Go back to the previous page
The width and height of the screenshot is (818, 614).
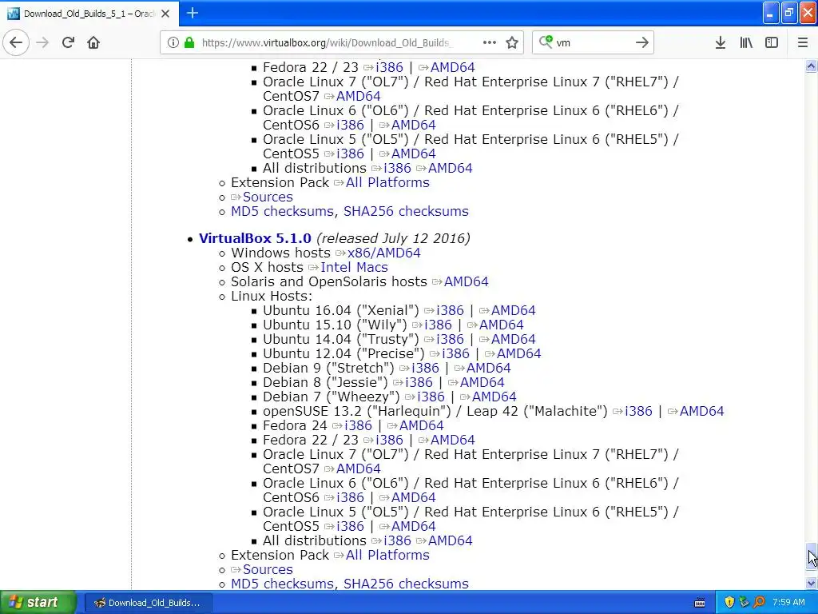pos(16,42)
